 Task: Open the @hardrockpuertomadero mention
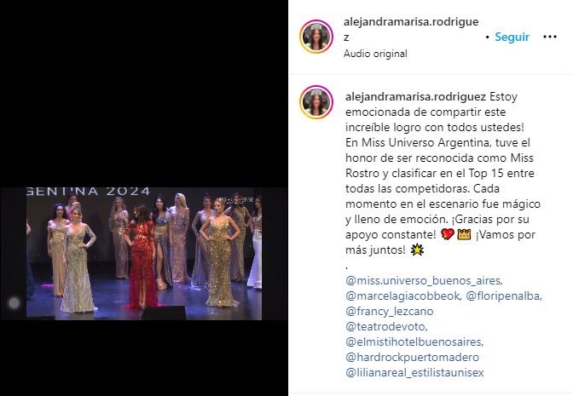pos(412,358)
